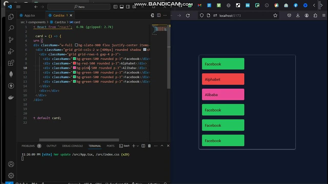
Task: Kill terminal with the trash icon
Action: tap(149, 146)
